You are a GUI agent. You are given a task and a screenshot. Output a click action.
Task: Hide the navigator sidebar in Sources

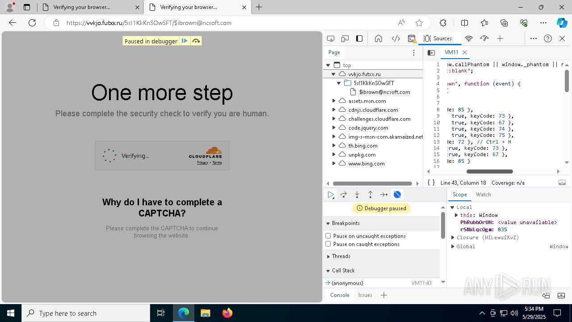tap(431, 52)
